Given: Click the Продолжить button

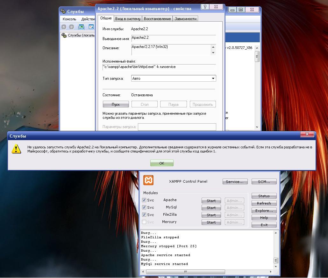Looking at the screenshot, I should (x=203, y=104).
